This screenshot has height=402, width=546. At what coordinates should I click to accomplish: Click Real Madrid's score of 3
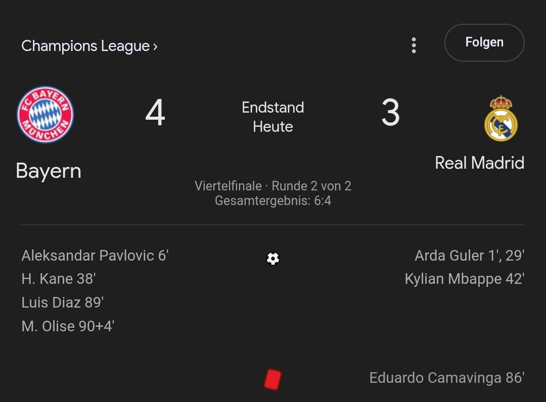coord(390,113)
